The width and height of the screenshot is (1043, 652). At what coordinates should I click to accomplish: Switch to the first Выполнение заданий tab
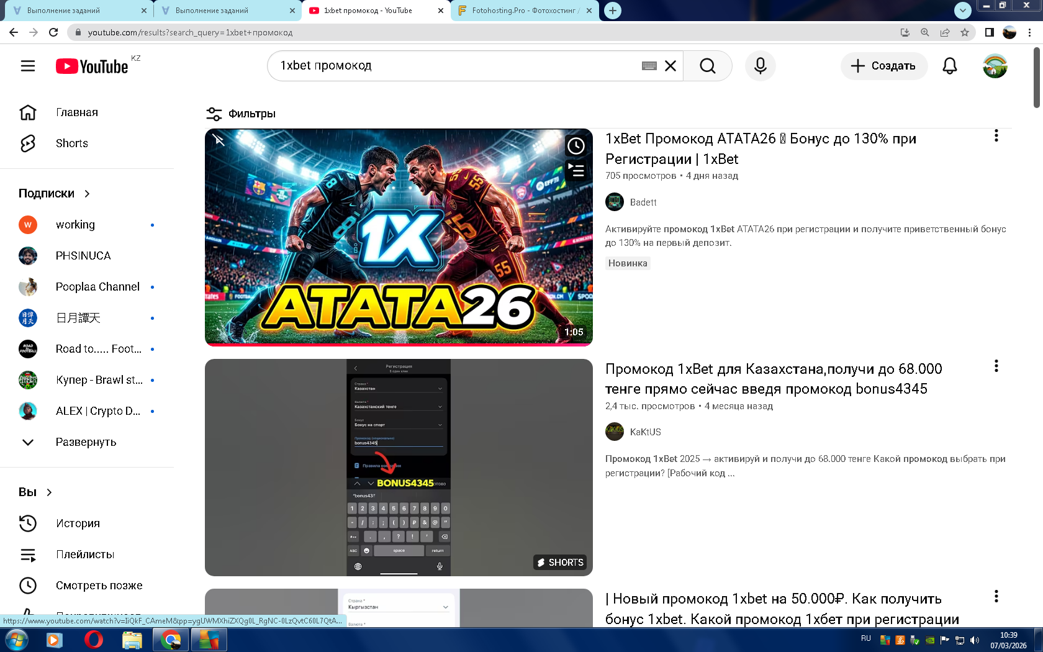(79, 11)
